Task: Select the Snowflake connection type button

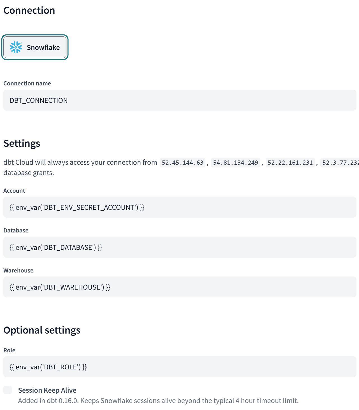Action: coord(35,47)
